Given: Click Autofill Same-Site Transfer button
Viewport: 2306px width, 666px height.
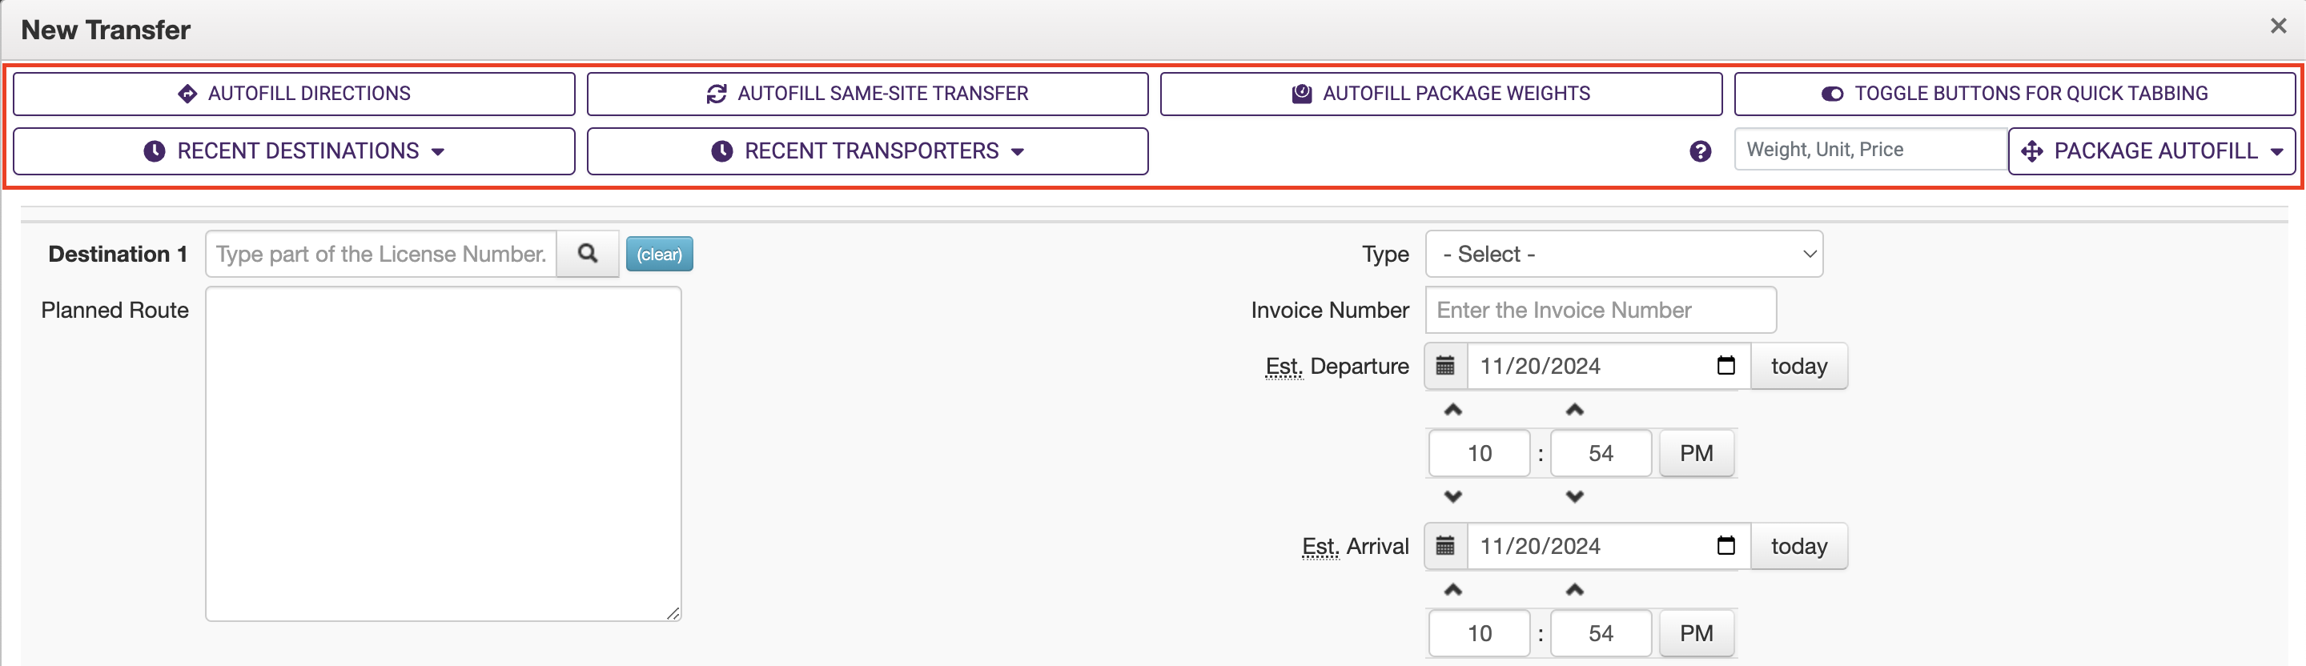Looking at the screenshot, I should (866, 94).
